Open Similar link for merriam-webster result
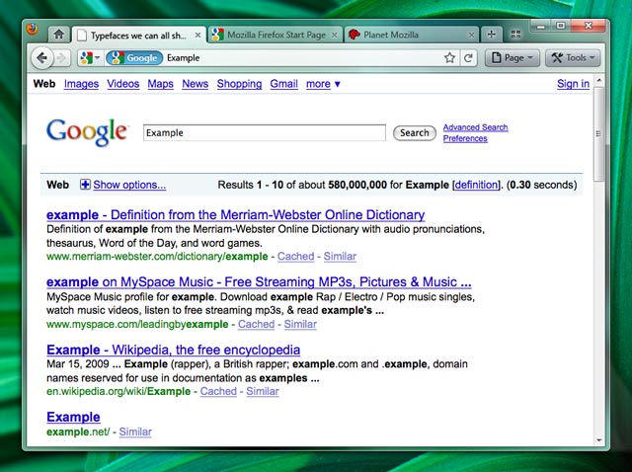Image resolution: width=632 pixels, height=472 pixels. [340, 257]
